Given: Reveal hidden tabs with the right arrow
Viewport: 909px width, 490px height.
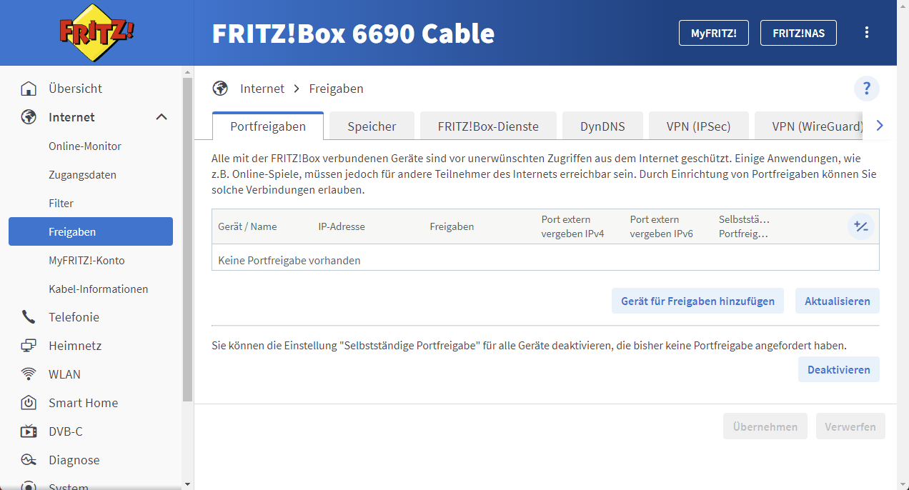Looking at the screenshot, I should (880, 125).
